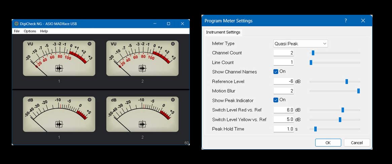This screenshot has width=392, height=164.
Task: Click the peak LED on bottom-left dB meter
Action: [x=90, y=100]
